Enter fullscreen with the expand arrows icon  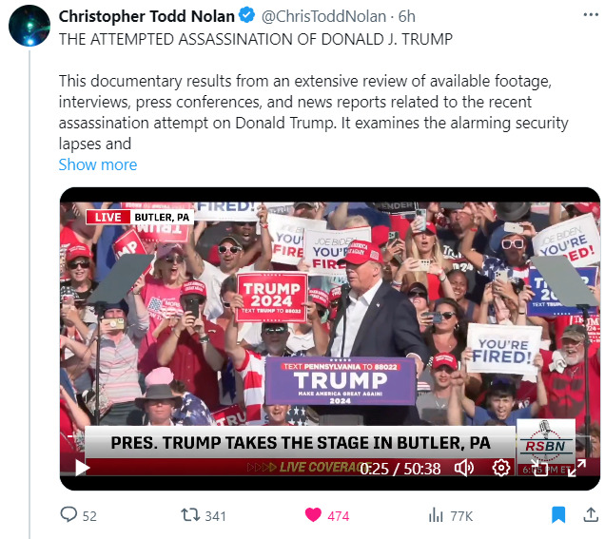576,468
